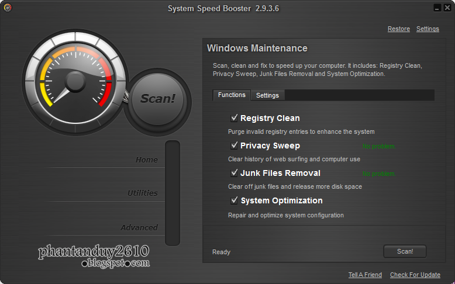The height and width of the screenshot is (284, 455).
Task: Open the Home section
Action: (x=147, y=160)
